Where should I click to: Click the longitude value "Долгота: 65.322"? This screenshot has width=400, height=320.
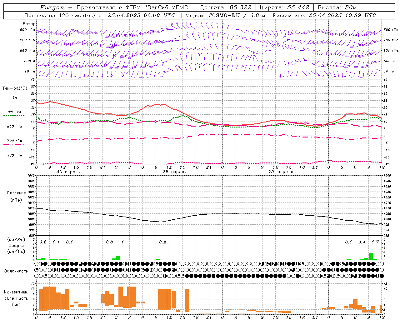click(226, 7)
